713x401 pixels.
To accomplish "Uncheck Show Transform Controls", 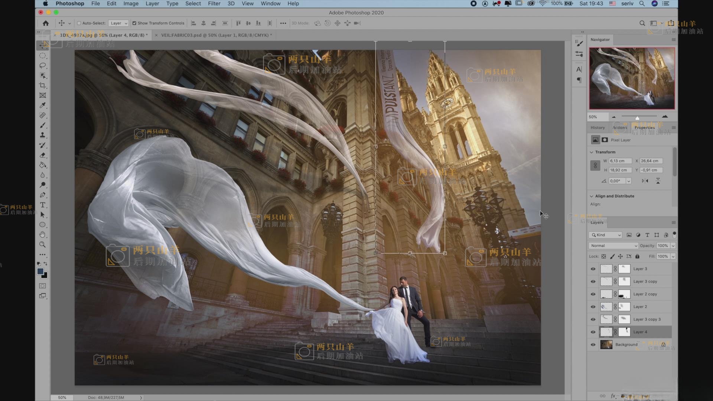I will click(134, 23).
